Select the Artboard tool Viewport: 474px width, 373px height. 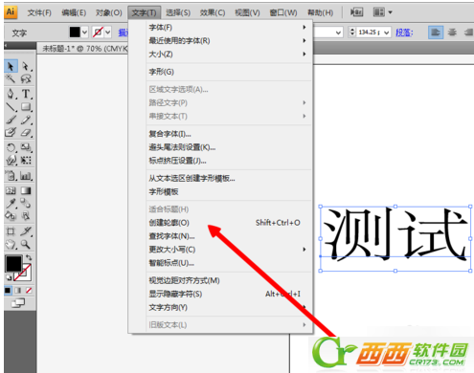pyautogui.click(x=11, y=231)
